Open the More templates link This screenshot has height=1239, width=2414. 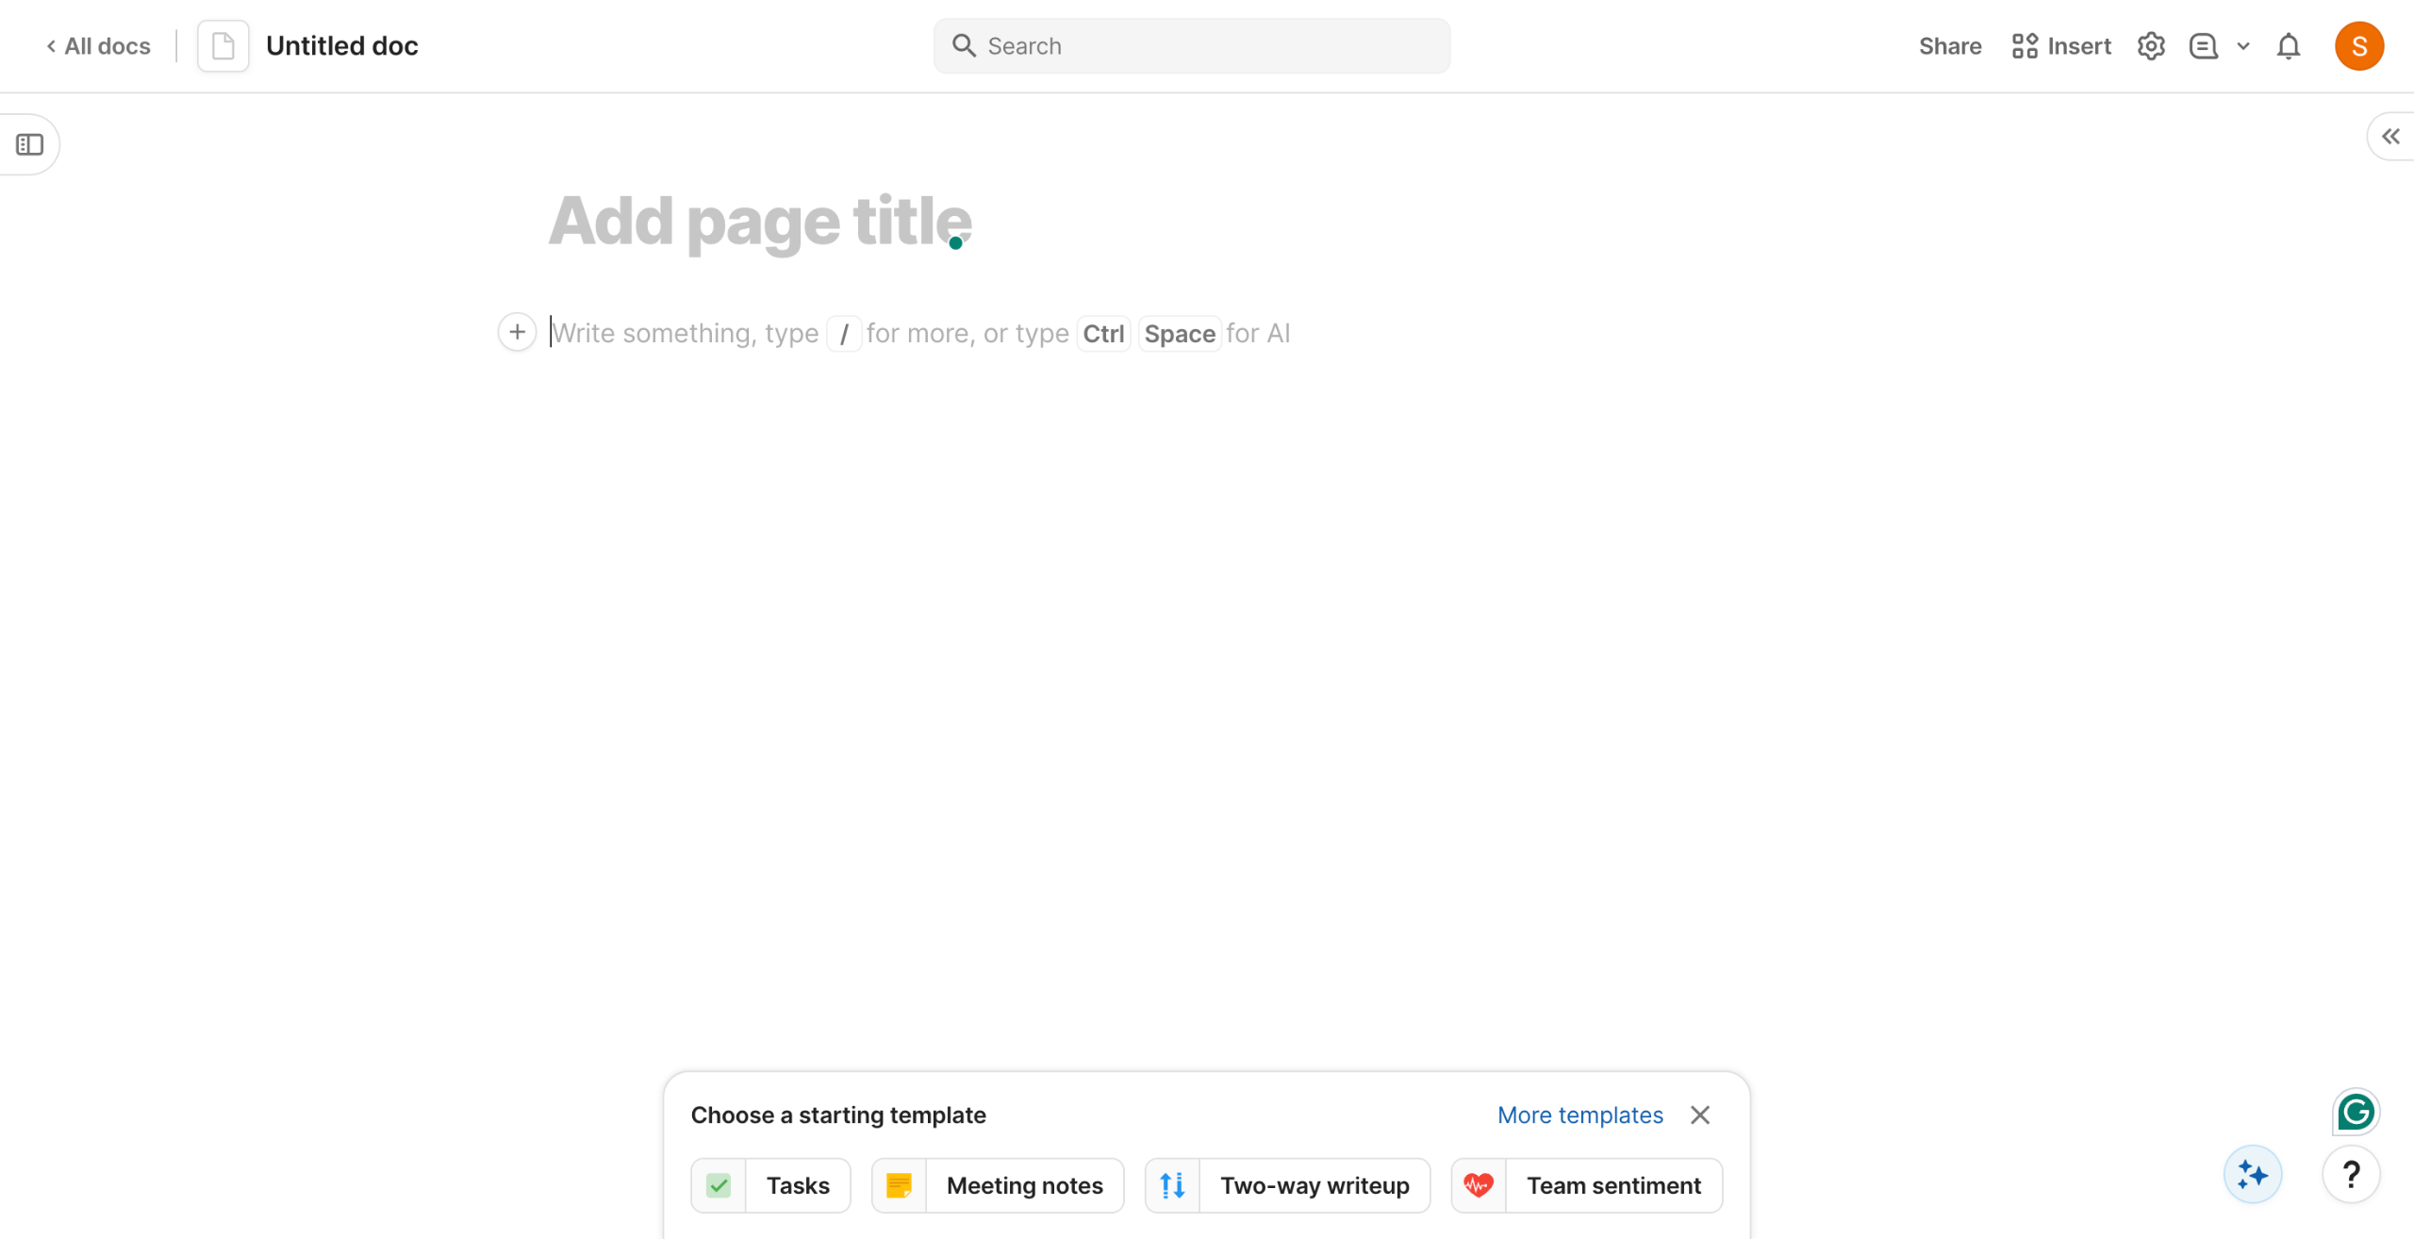click(1579, 1115)
